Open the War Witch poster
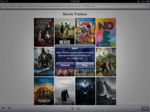150x112 pixels. [65, 31]
